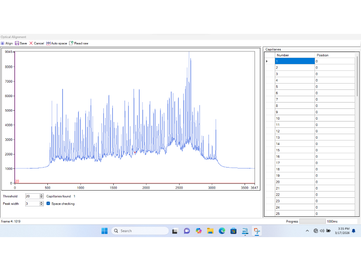The width and height of the screenshot is (361, 271).
Task: Open the Snipping Tool taskbar icon
Action: tap(257, 231)
